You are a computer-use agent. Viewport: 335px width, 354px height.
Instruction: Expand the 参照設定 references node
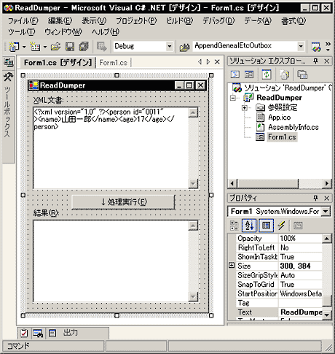click(x=245, y=107)
